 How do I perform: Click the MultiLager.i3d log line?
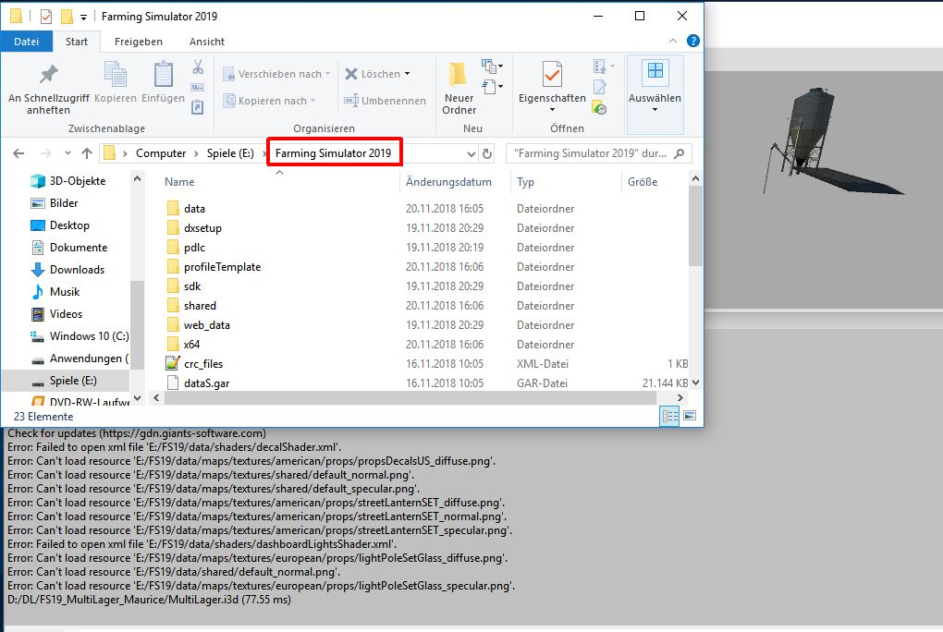tap(149, 600)
